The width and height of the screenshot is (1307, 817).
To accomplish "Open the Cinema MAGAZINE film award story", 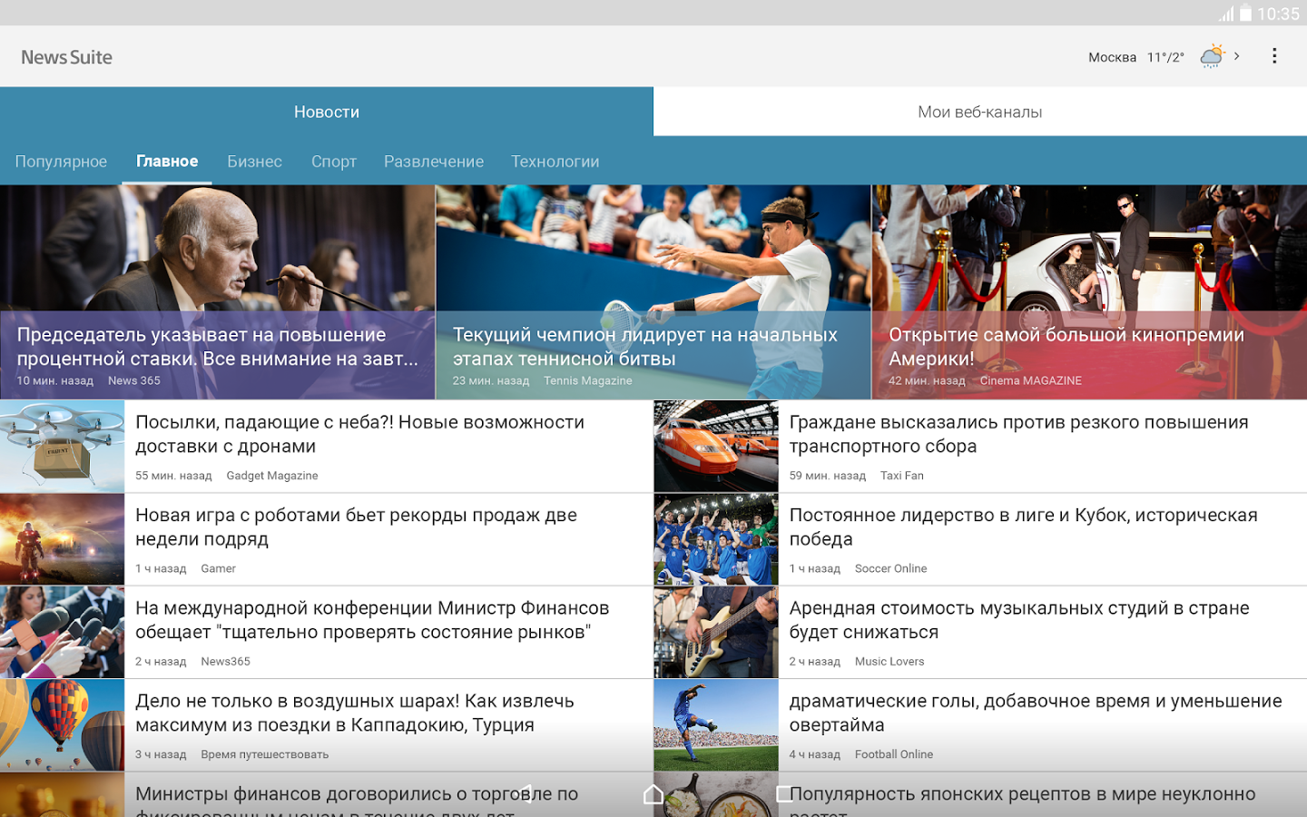I will pos(1088,292).
